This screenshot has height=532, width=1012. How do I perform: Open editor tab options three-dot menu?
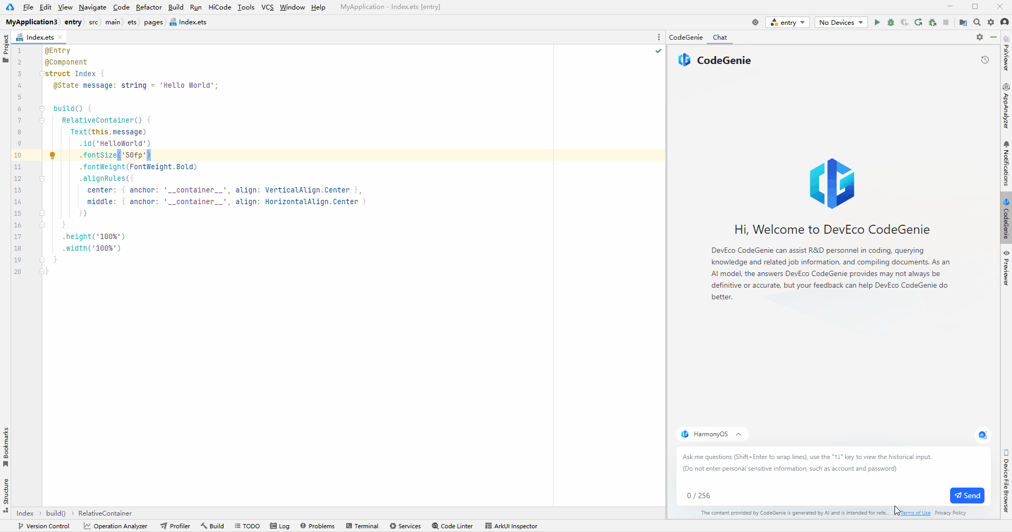(x=659, y=37)
